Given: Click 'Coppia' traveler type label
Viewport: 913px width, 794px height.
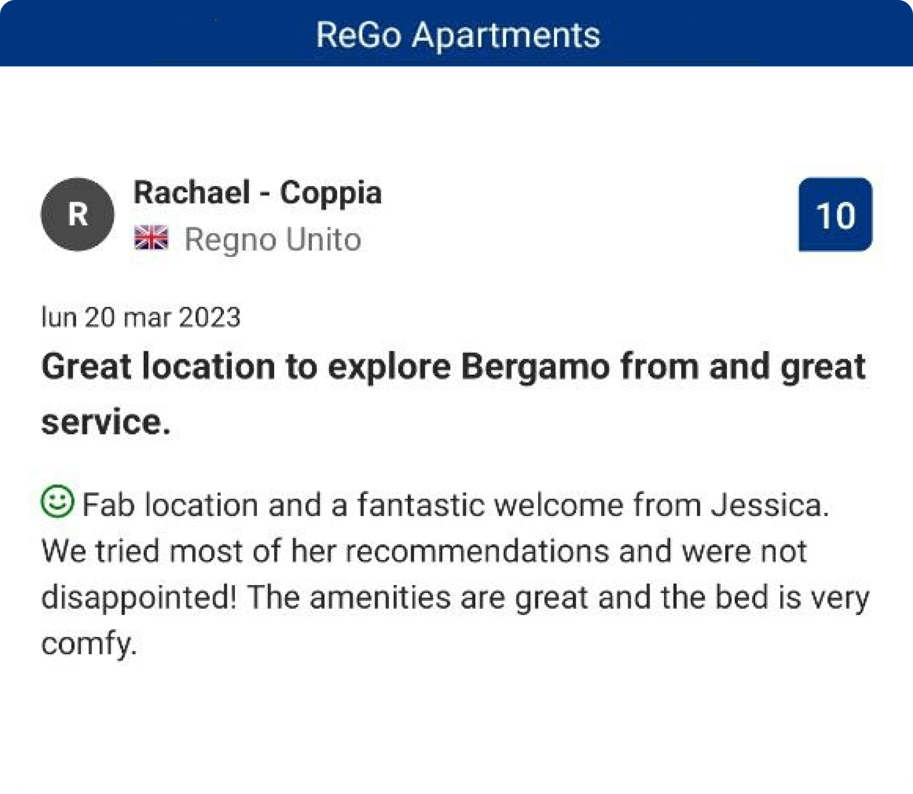Looking at the screenshot, I should point(330,193).
